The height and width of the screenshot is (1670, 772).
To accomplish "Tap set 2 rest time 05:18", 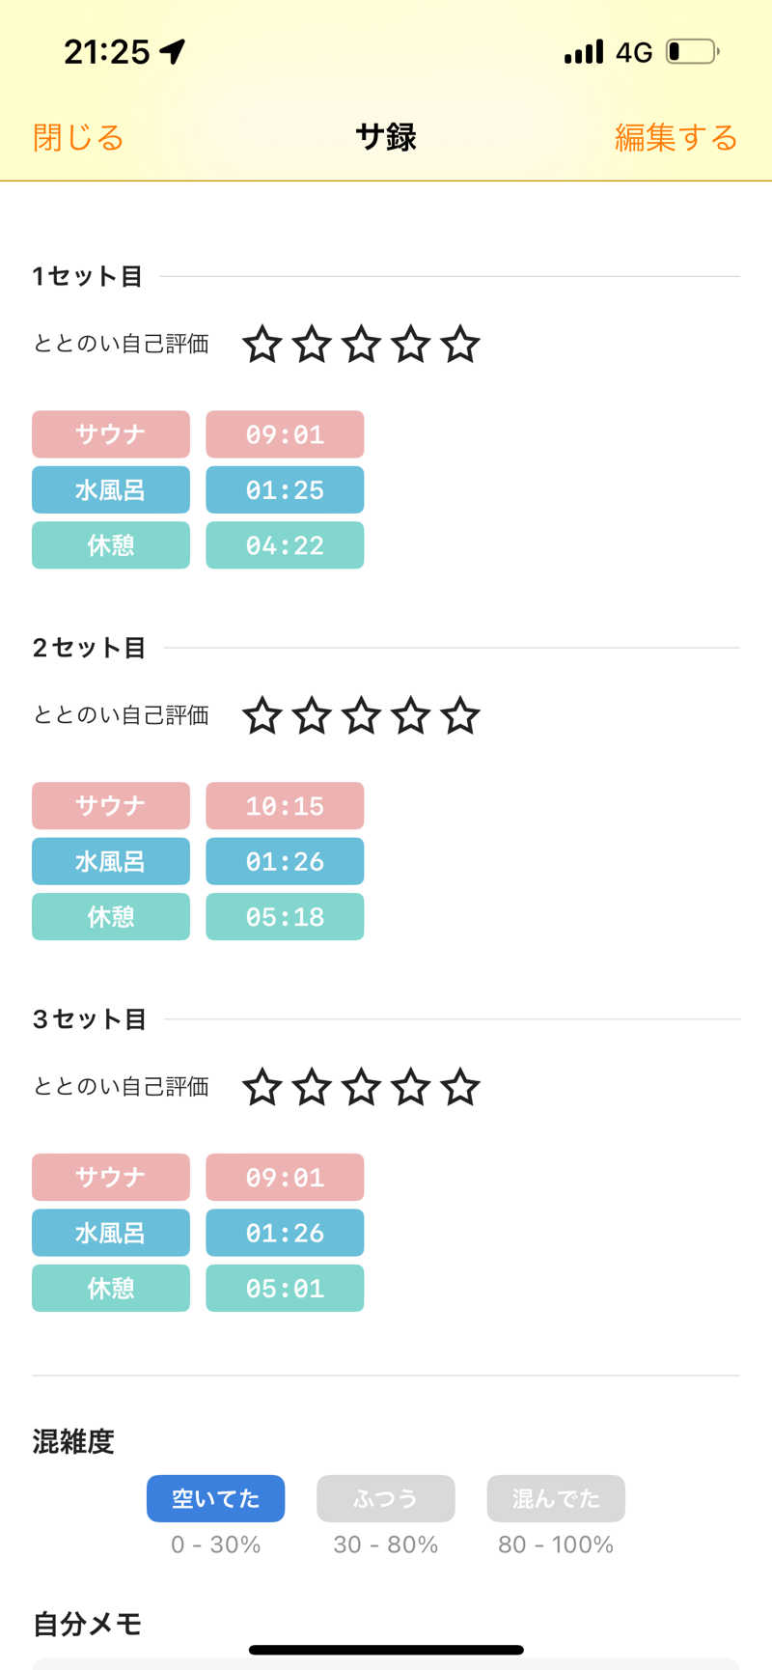I will pos(285,917).
